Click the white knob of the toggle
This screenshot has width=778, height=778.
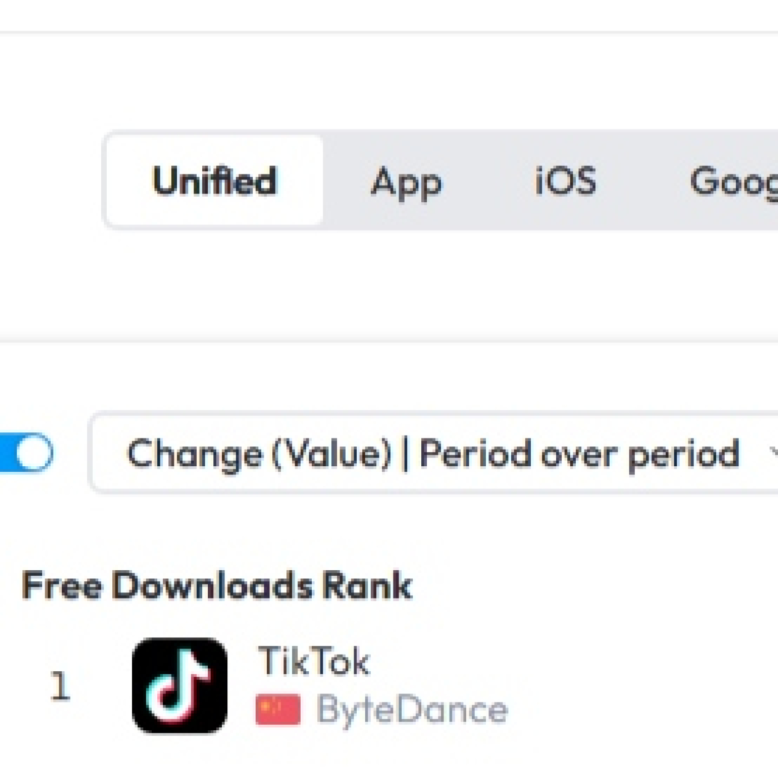point(33,453)
